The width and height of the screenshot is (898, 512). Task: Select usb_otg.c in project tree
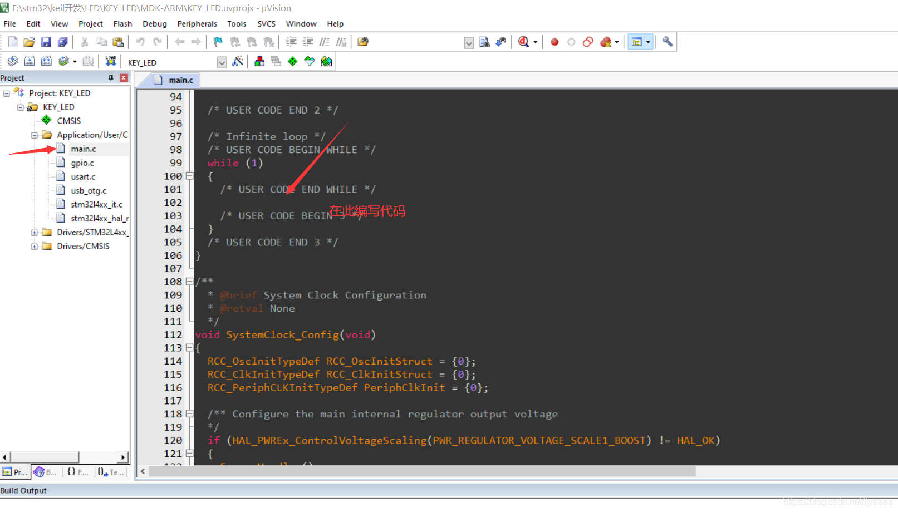click(89, 191)
